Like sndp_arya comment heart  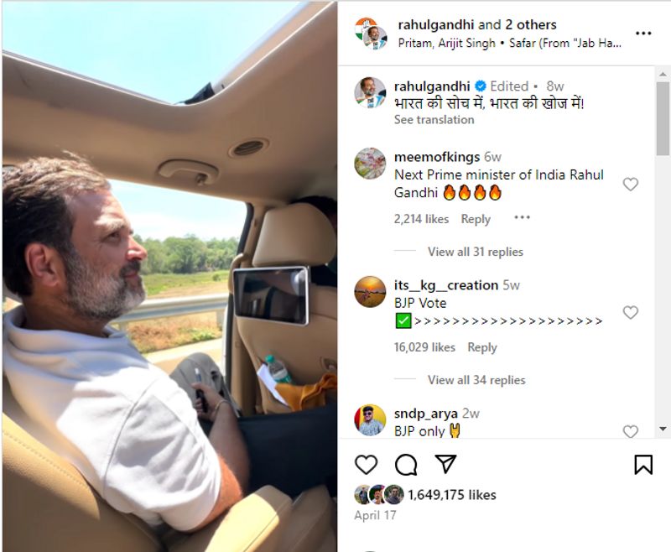pyautogui.click(x=631, y=431)
